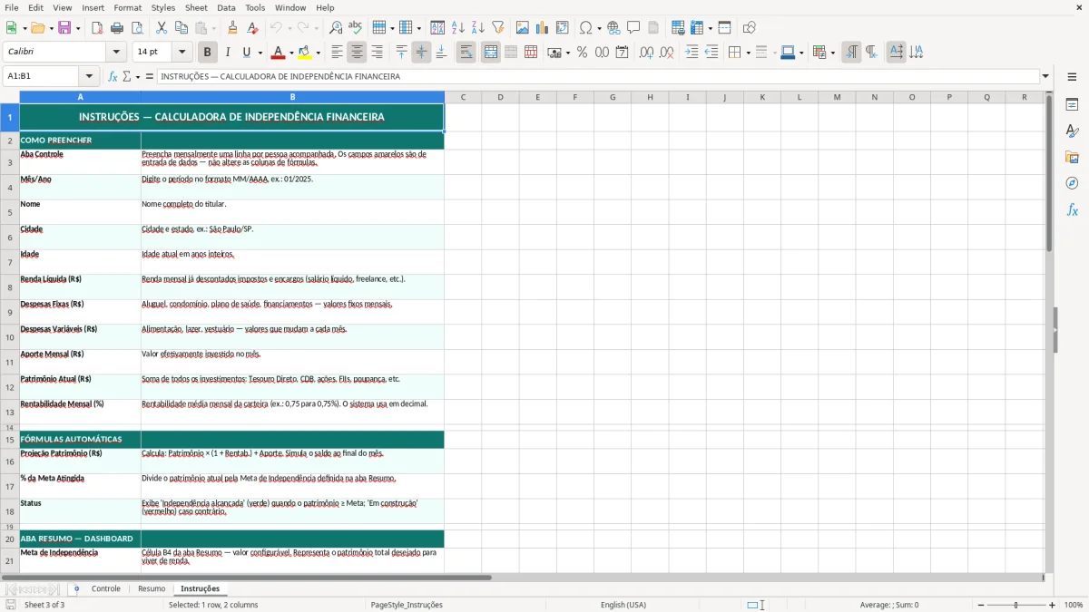Screen dimensions: 1089x612
Task: Open the font size dropdown
Action: [x=182, y=53]
